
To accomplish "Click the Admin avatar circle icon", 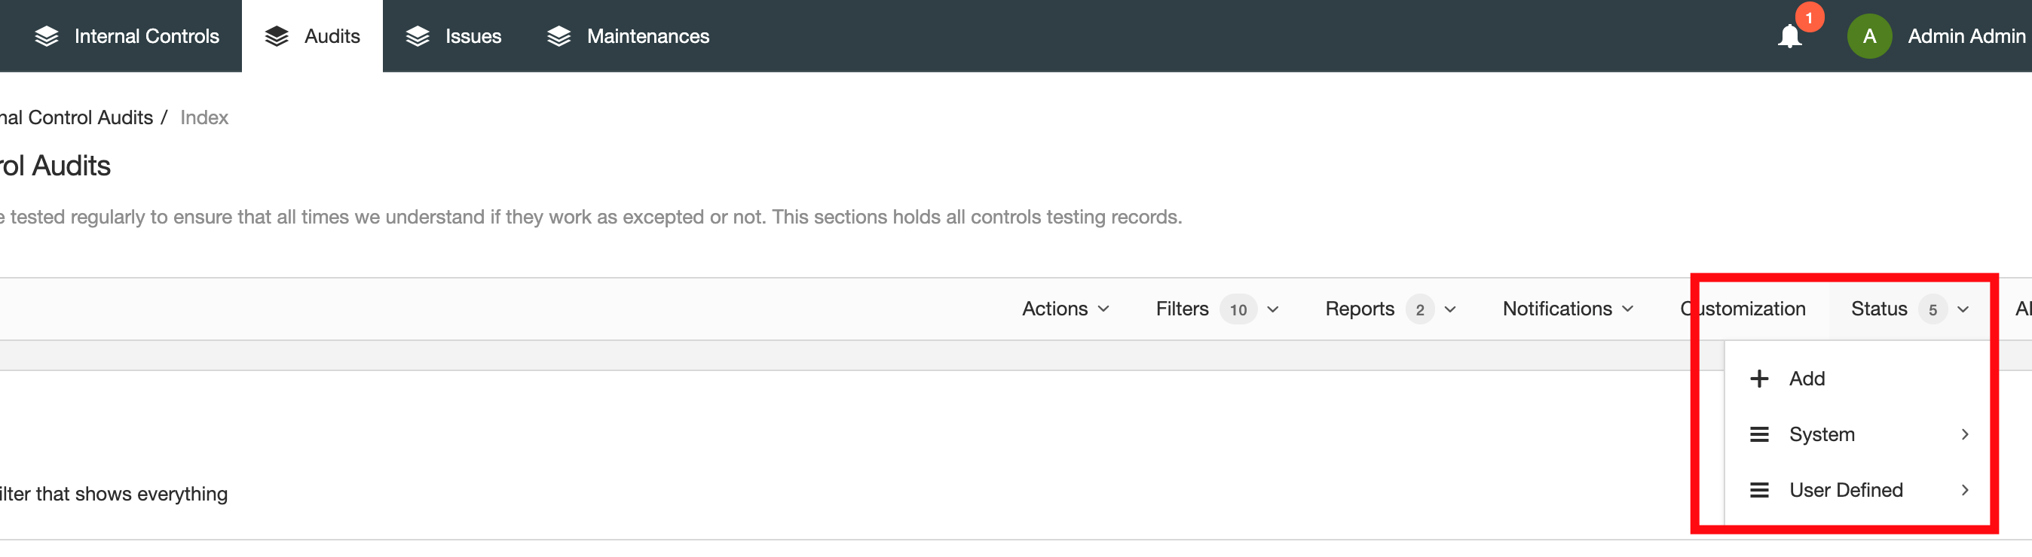I will pyautogui.click(x=1869, y=35).
